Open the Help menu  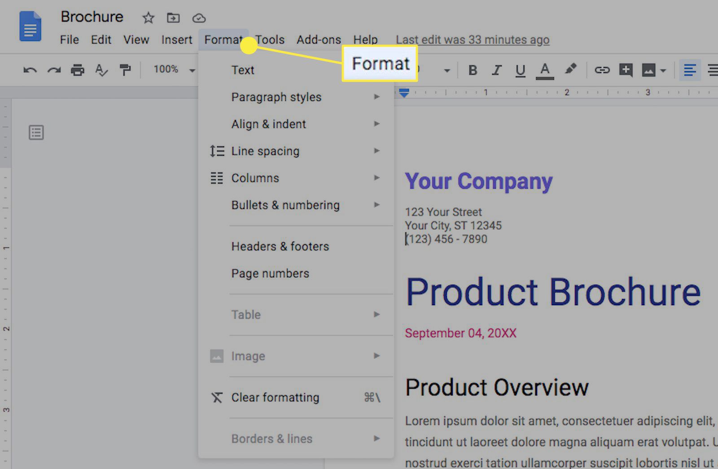[365, 39]
